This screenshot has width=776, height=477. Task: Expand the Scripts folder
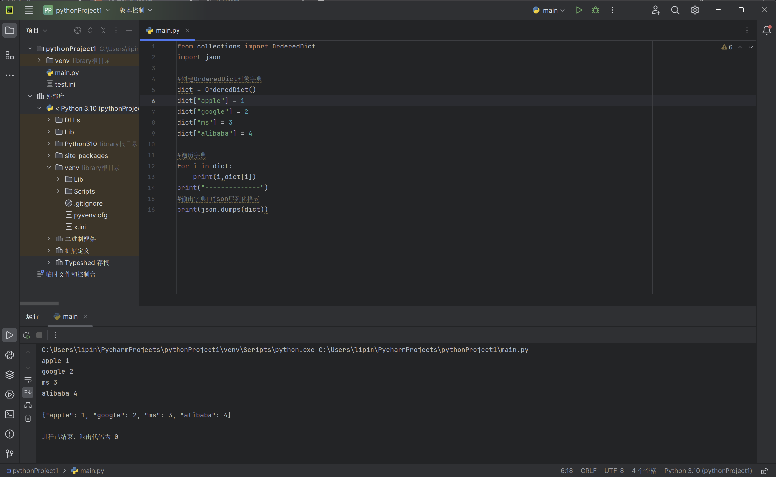[x=58, y=191]
